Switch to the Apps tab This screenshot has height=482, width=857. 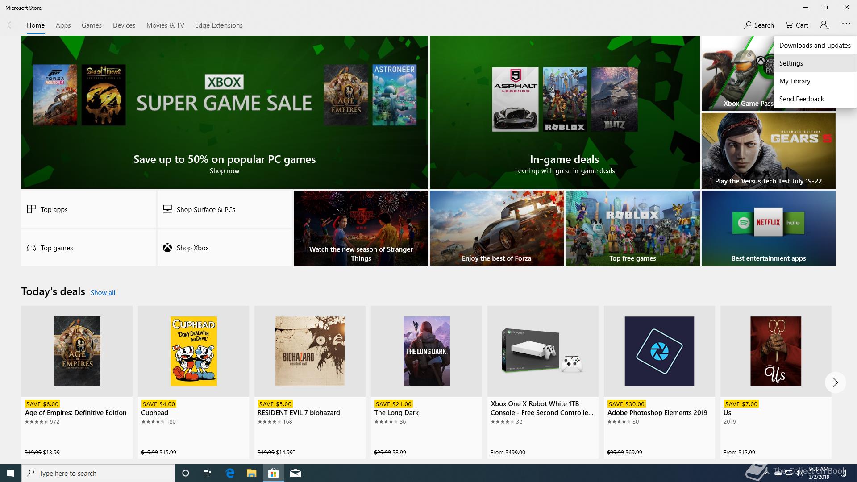[x=63, y=25]
